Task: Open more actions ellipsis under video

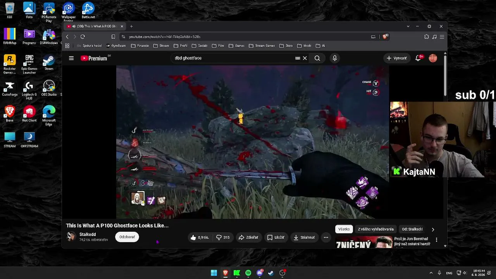Action: click(326, 238)
